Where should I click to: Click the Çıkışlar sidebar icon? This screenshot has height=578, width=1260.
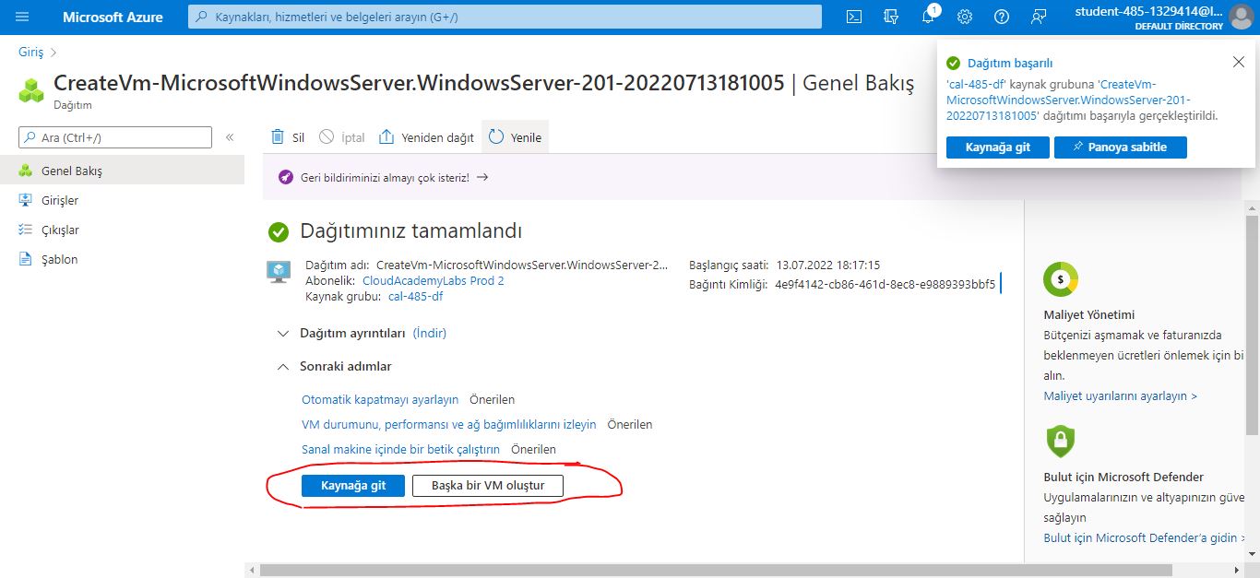click(26, 230)
